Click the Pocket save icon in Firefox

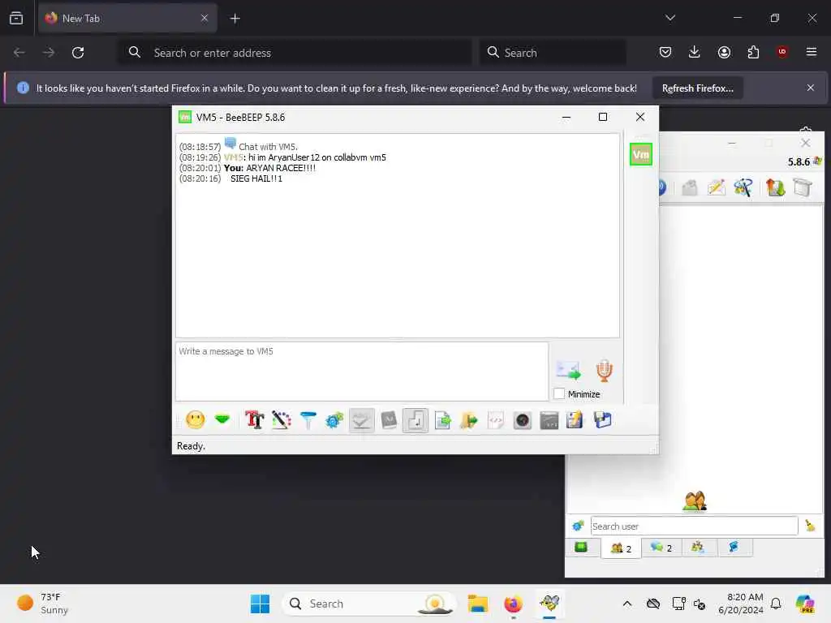tap(665, 52)
